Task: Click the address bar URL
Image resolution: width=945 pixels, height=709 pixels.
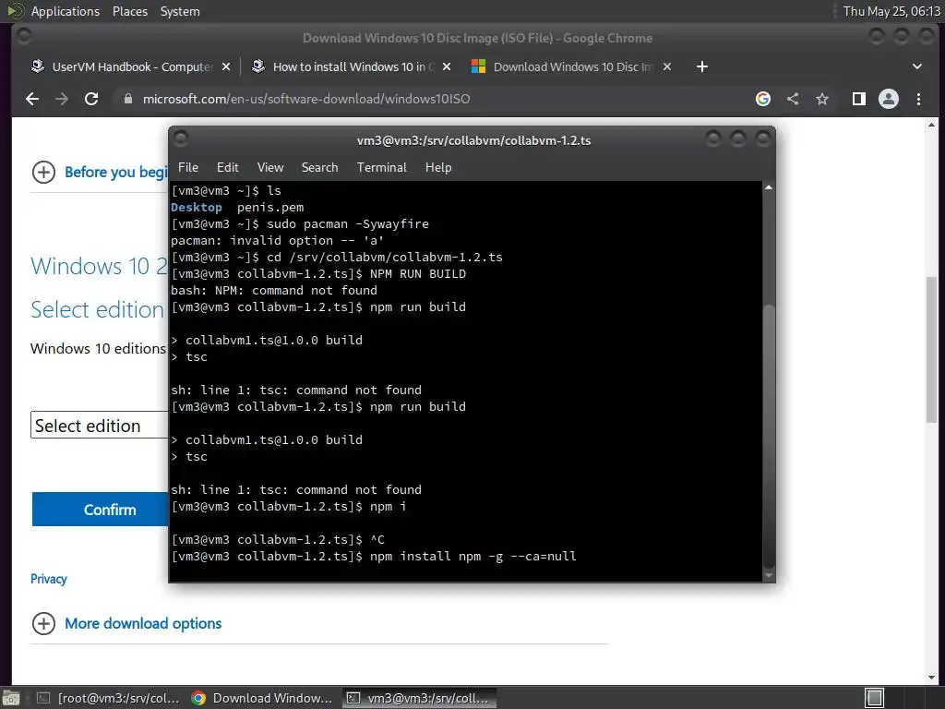Action: point(306,99)
